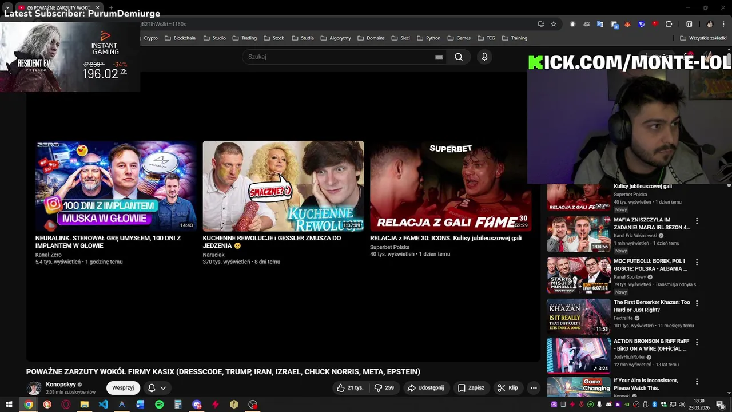Open options for If Your Aim Is Inconsistent
The height and width of the screenshot is (412, 732).
697,382
